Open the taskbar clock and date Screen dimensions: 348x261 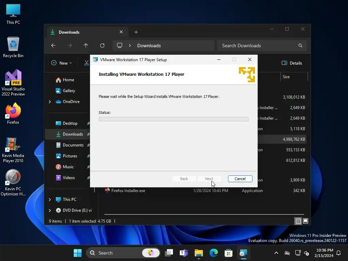tap(324, 253)
